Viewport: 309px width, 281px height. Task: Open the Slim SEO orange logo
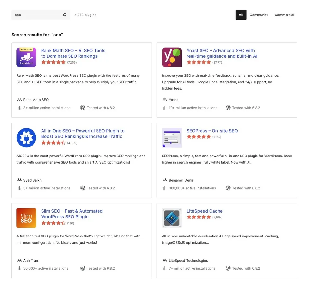(26, 218)
